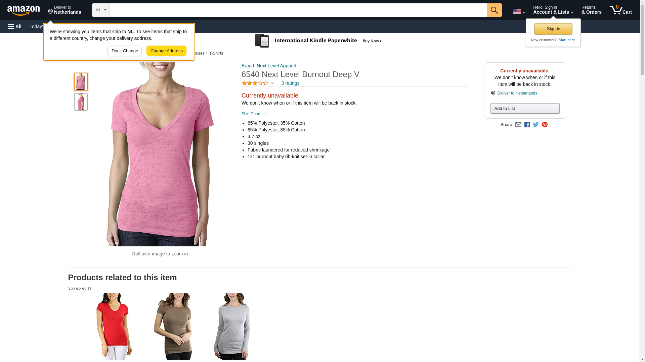
Task: Share product via email icon
Action: [518, 125]
